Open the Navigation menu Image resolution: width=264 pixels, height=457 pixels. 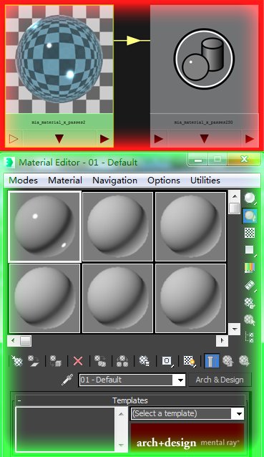(114, 180)
